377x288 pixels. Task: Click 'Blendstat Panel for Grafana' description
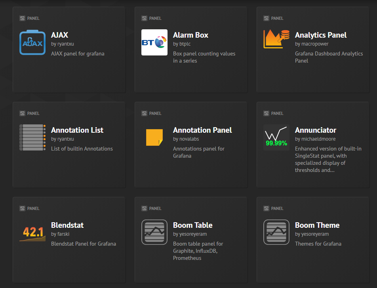click(84, 244)
